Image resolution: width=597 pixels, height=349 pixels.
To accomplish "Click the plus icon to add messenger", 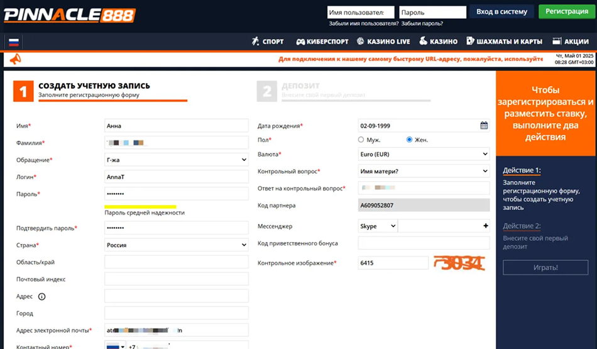I will pos(485,226).
